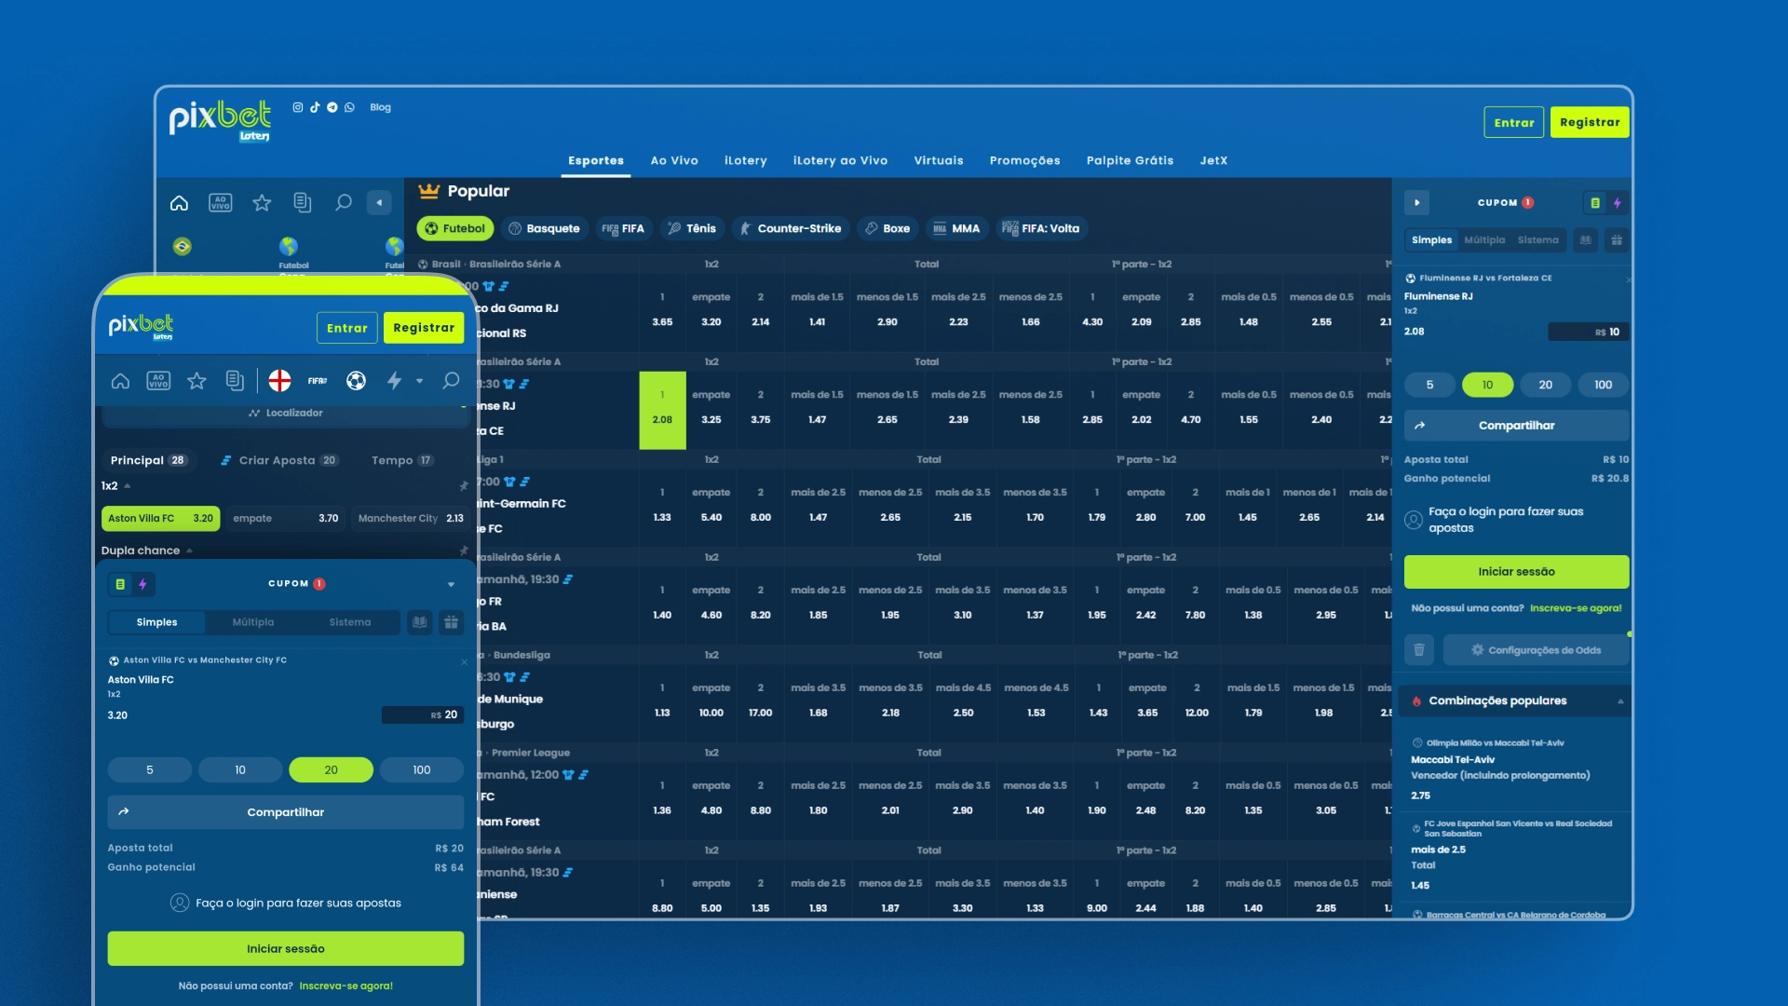Image resolution: width=1788 pixels, height=1006 pixels.
Task: Toggle quick-bet lightning in mobile coupon
Action: click(142, 584)
